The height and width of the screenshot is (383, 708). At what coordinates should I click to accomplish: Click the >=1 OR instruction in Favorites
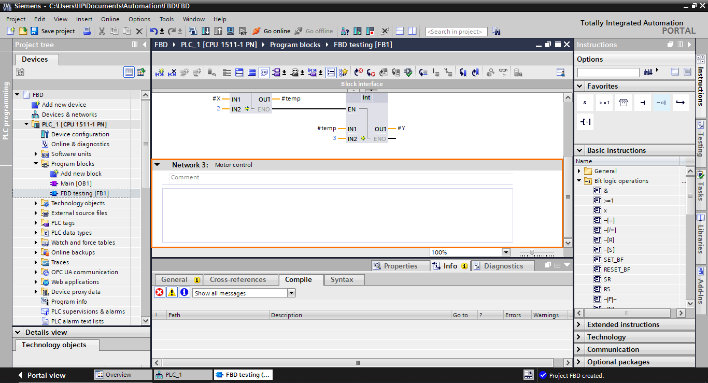coord(604,103)
